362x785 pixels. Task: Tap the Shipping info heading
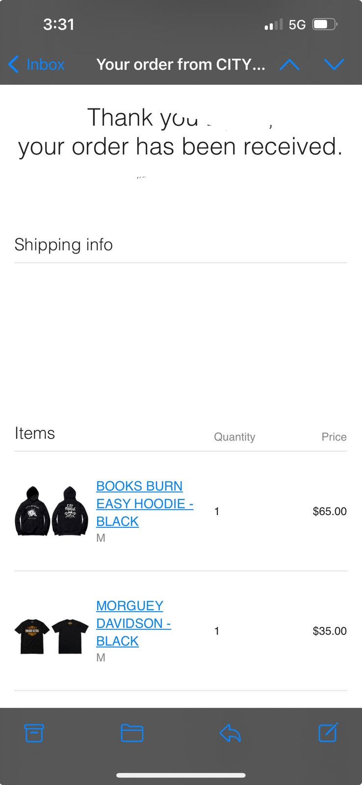coord(64,244)
